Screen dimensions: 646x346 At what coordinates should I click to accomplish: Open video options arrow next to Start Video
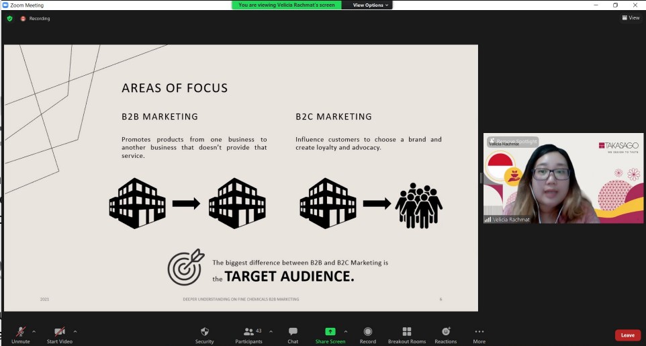click(75, 331)
